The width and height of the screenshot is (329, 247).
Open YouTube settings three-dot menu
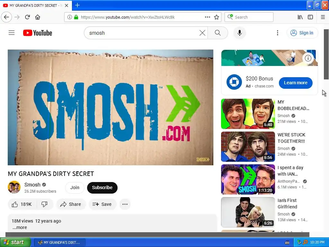(x=277, y=33)
